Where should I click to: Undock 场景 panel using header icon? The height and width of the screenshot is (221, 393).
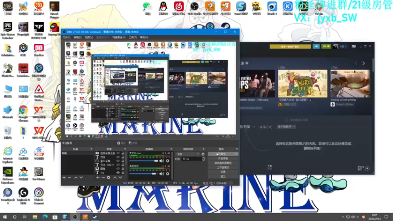(x=91, y=149)
